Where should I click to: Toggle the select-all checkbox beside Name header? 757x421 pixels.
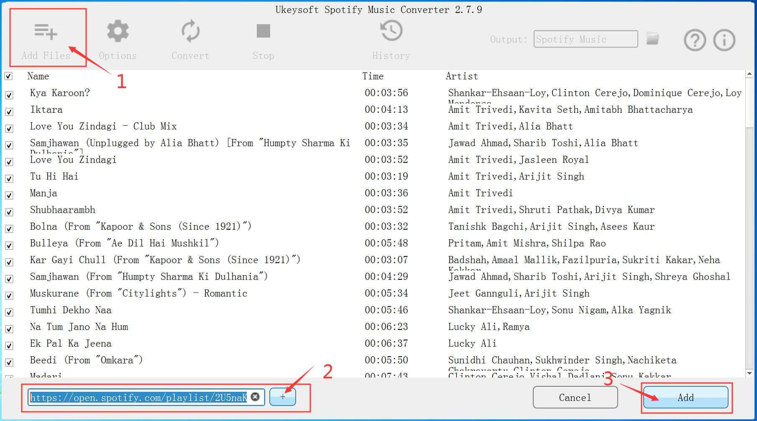8,76
